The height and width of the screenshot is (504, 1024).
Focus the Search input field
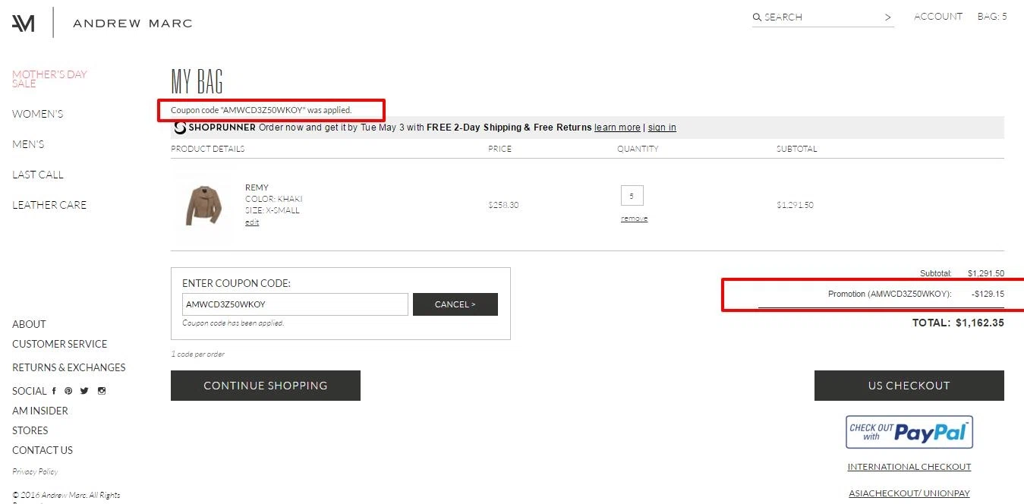tap(823, 17)
